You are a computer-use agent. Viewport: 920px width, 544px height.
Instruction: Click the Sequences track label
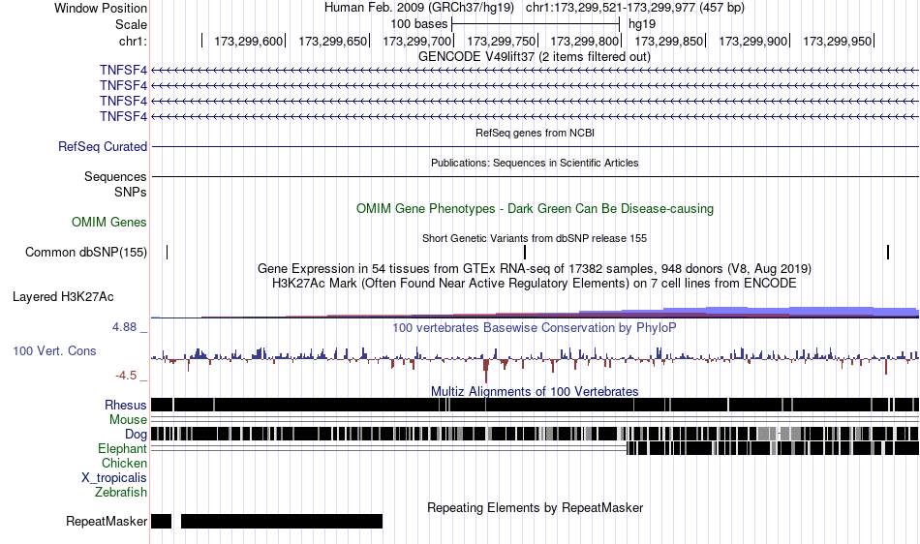tap(115, 176)
